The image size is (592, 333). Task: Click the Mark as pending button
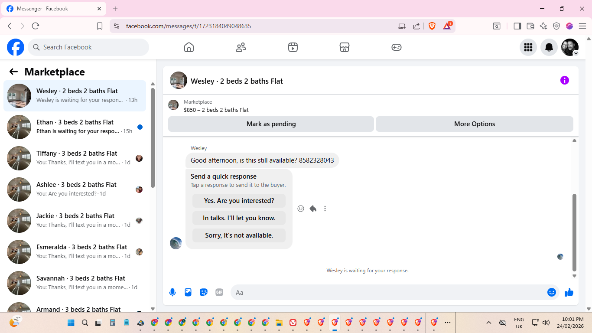coord(271,124)
